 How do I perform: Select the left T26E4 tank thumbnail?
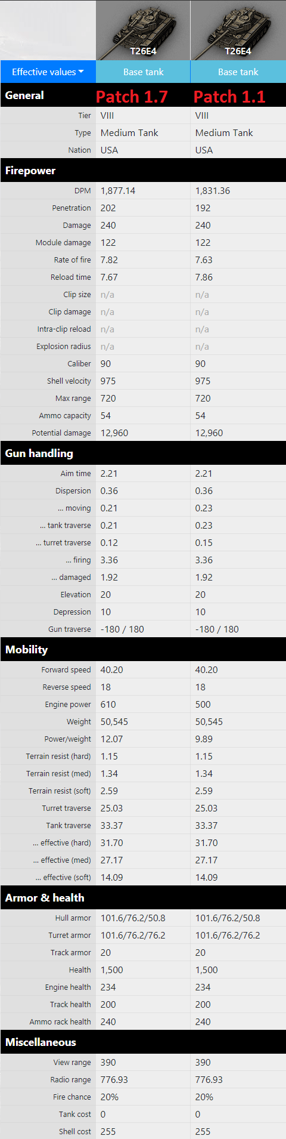point(143,30)
